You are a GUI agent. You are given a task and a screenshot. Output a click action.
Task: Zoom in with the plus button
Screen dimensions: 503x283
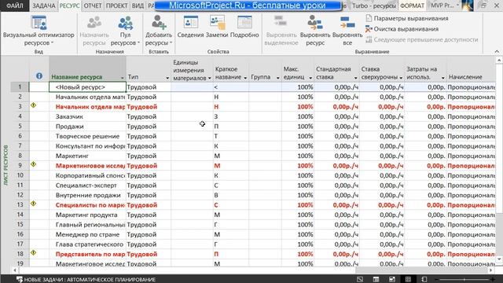(x=493, y=280)
